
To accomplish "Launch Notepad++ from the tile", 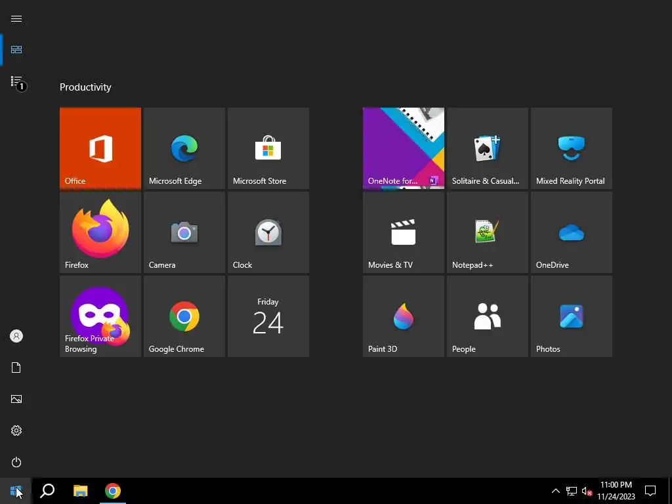I will click(x=488, y=232).
